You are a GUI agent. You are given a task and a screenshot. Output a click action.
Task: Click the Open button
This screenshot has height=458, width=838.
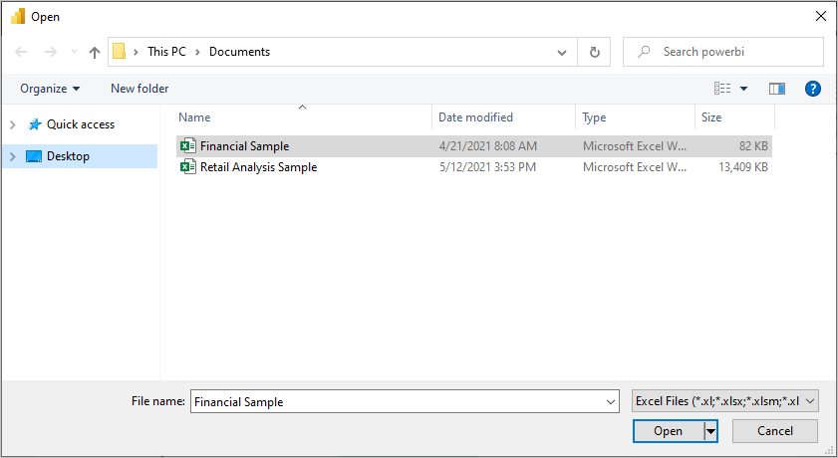coord(668,431)
